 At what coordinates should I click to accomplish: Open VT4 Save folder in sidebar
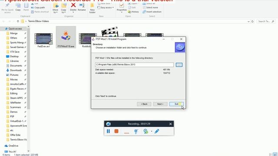tap(15, 52)
